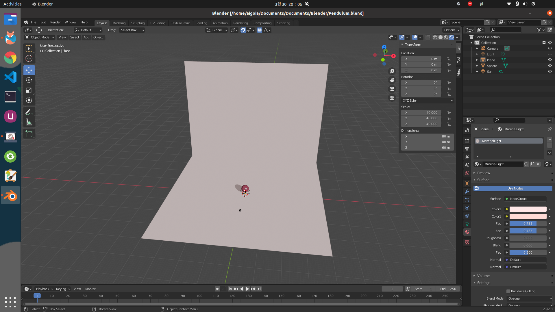Adjust the Blend value slider
Image resolution: width=555 pixels, height=312 pixels.
(x=528, y=245)
